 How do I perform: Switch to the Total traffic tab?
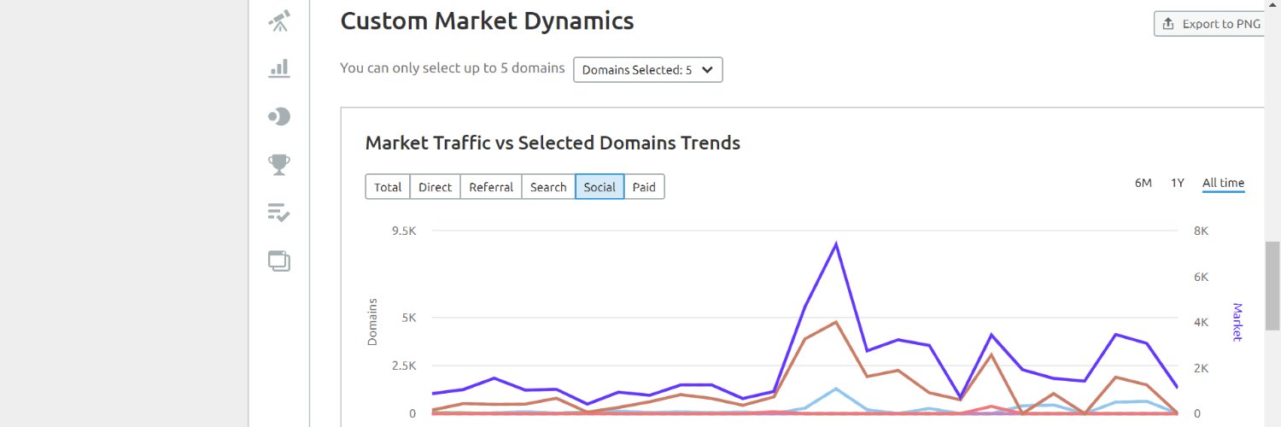pos(388,187)
